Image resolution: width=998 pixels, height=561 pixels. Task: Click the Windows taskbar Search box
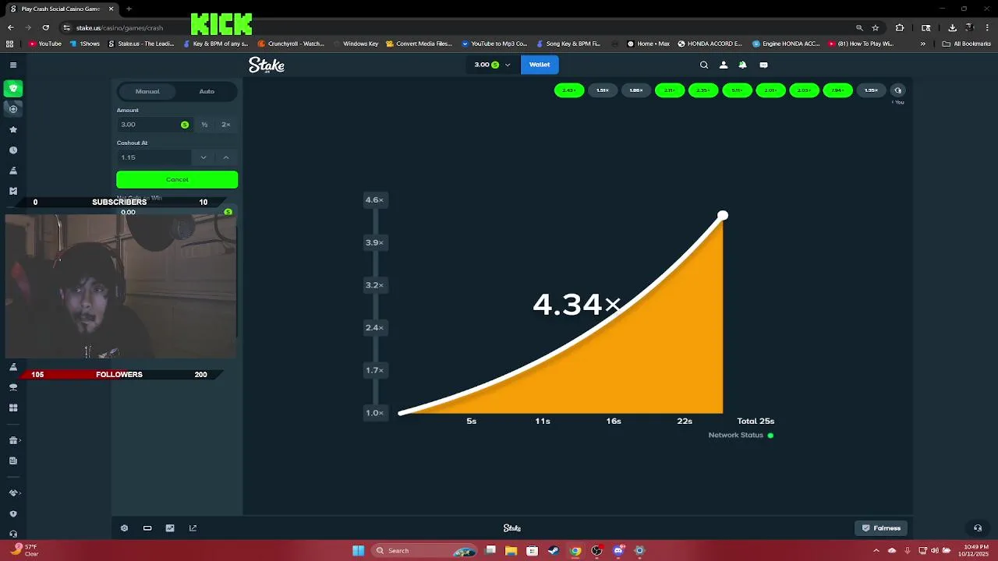click(424, 551)
